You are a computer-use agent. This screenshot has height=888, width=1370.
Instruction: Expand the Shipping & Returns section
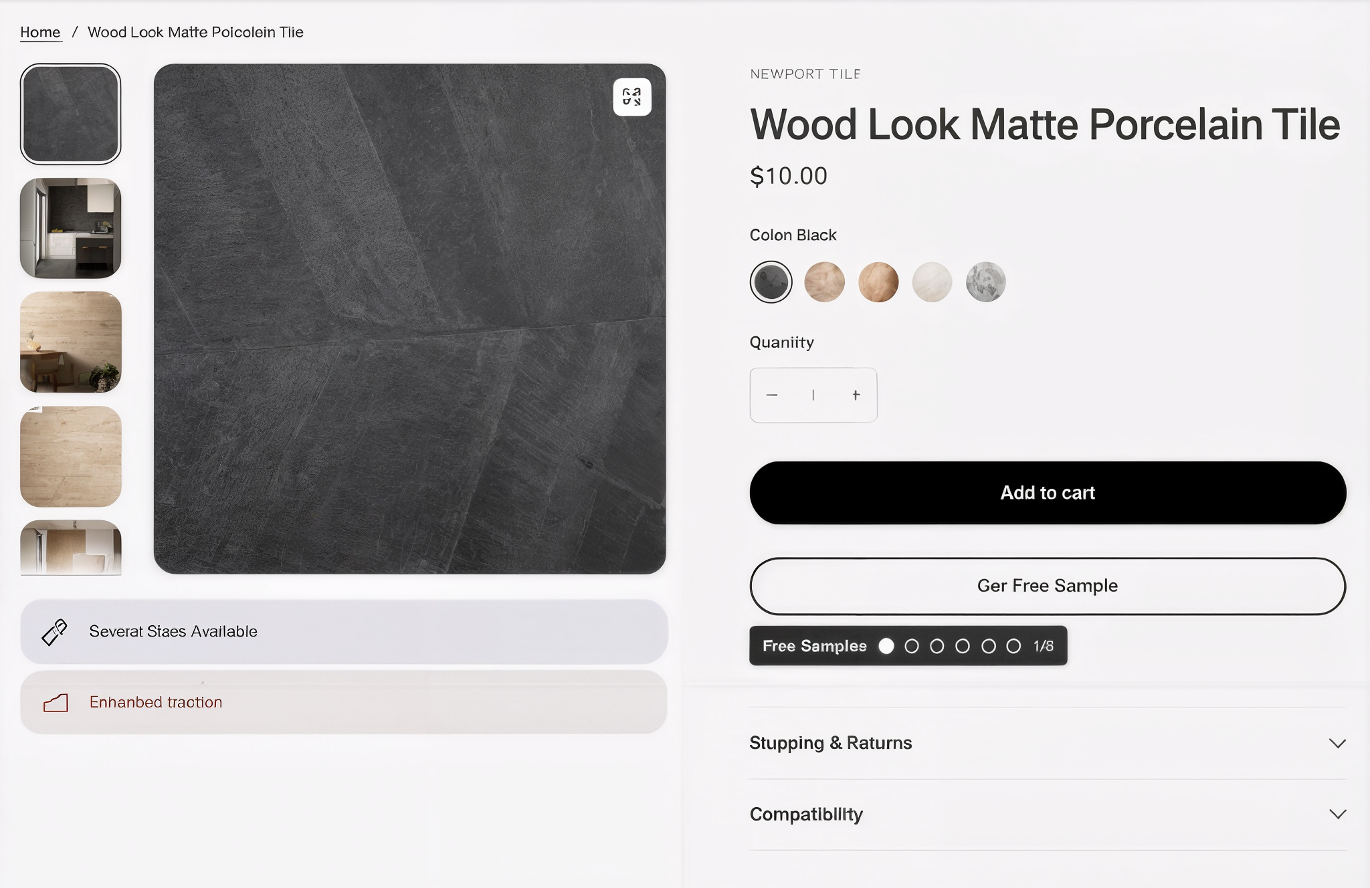tap(830, 743)
